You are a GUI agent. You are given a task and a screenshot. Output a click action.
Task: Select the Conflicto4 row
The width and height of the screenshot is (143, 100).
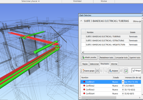(111, 94)
